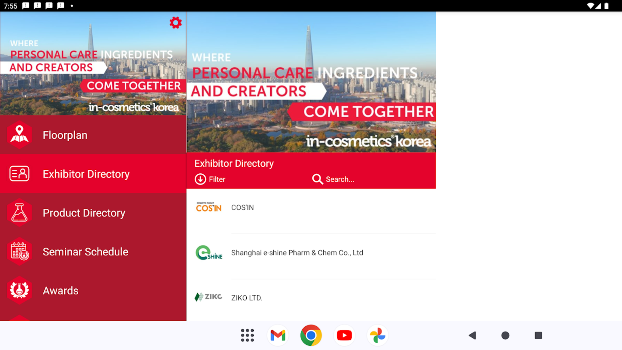The width and height of the screenshot is (622, 350).
Task: Tap the magnifying glass search icon
Action: tap(318, 179)
